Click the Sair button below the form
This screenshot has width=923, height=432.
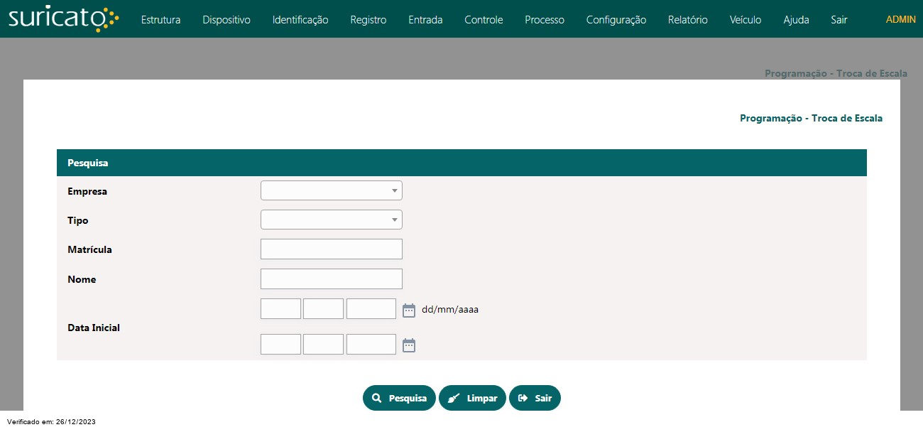pyautogui.click(x=535, y=398)
